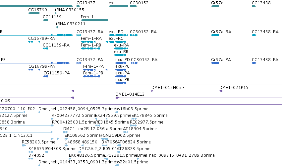Select protein CG11159-PA
This screenshot has width=282, height=167.
(57, 73)
